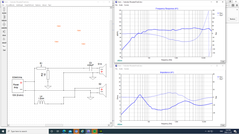239x134 pixels.
Task: Open Curves menu in Frequency Response window
Action: (x=126, y=5)
